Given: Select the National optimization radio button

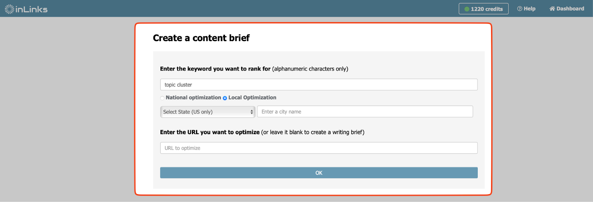Looking at the screenshot, I should (162, 98).
